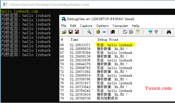175x103 pixels.
Task: Click the Save floppy disk icon
Action: 71,32
